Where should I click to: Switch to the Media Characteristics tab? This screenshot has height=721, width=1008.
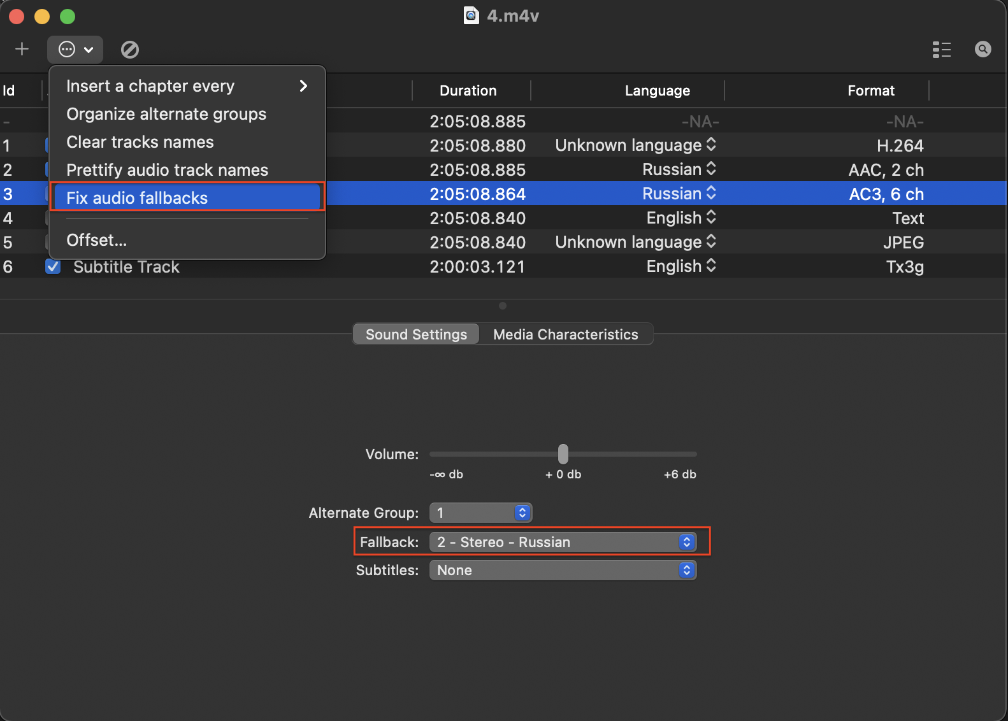click(565, 334)
